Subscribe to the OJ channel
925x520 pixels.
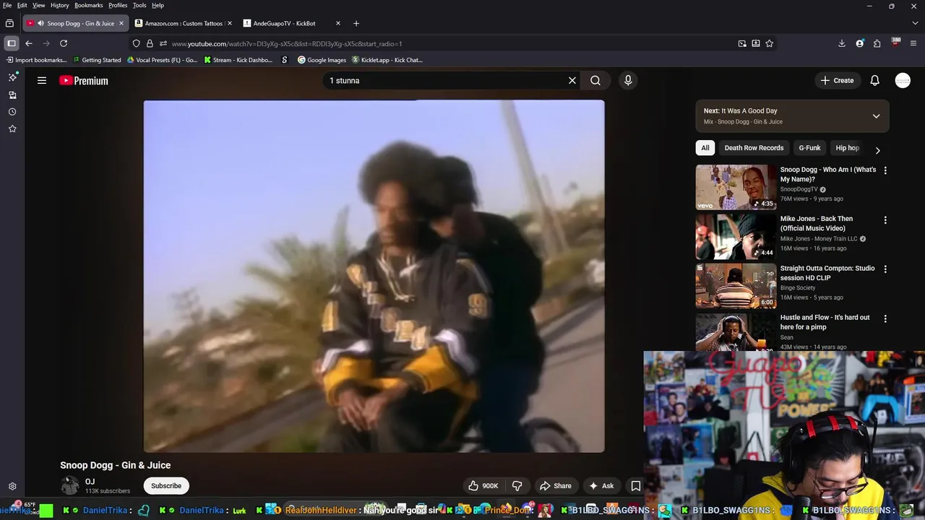tap(166, 486)
